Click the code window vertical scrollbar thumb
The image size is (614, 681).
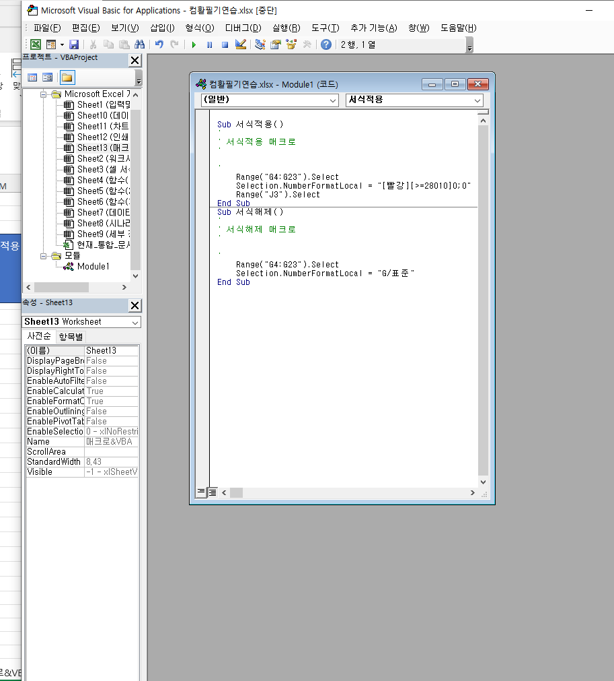483,301
